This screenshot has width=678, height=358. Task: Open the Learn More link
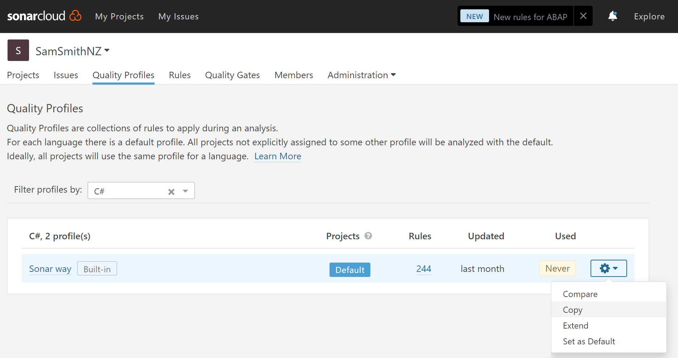(278, 156)
